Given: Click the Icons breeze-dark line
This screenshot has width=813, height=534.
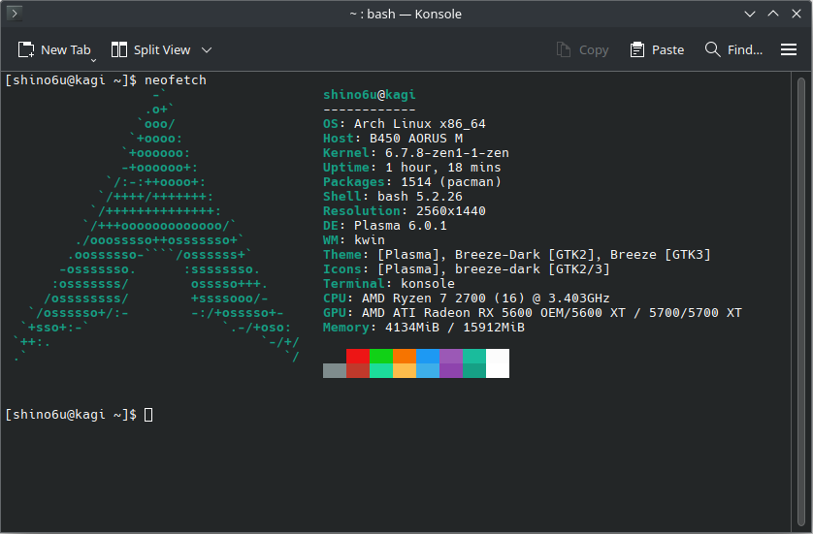Looking at the screenshot, I should click(466, 268).
